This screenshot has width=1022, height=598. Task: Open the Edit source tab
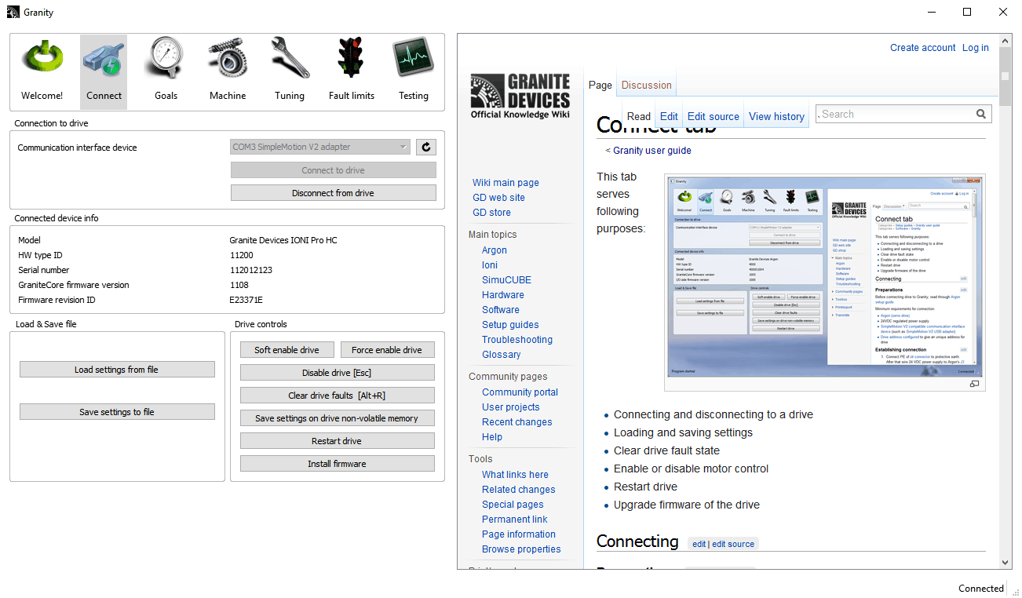(x=714, y=116)
